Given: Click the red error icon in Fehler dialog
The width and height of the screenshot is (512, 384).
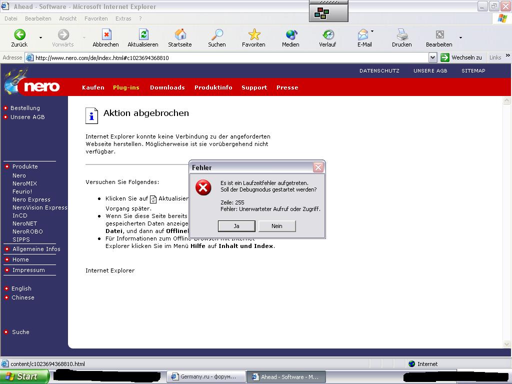Looking at the screenshot, I should tap(203, 188).
